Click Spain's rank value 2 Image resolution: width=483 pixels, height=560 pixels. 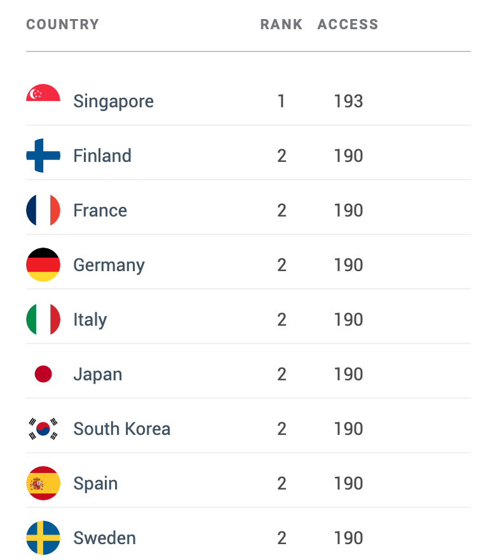coord(282,484)
